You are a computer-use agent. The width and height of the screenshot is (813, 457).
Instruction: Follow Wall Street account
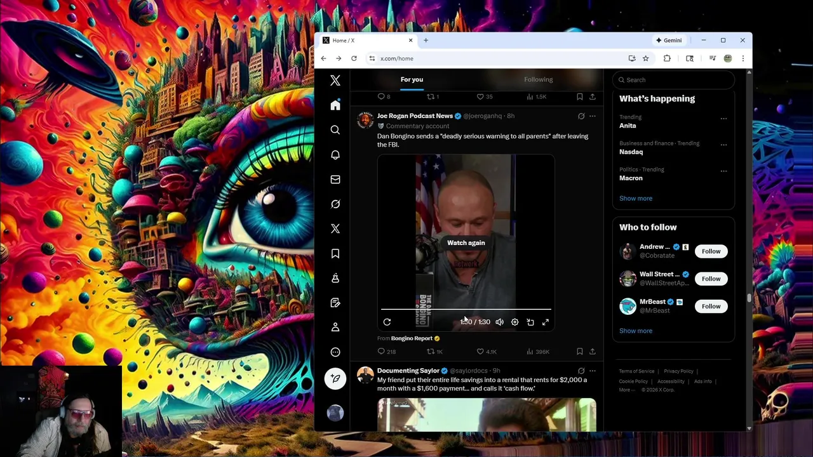click(711, 279)
